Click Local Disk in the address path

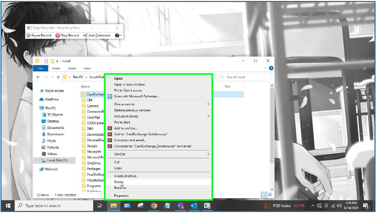pos(97,77)
